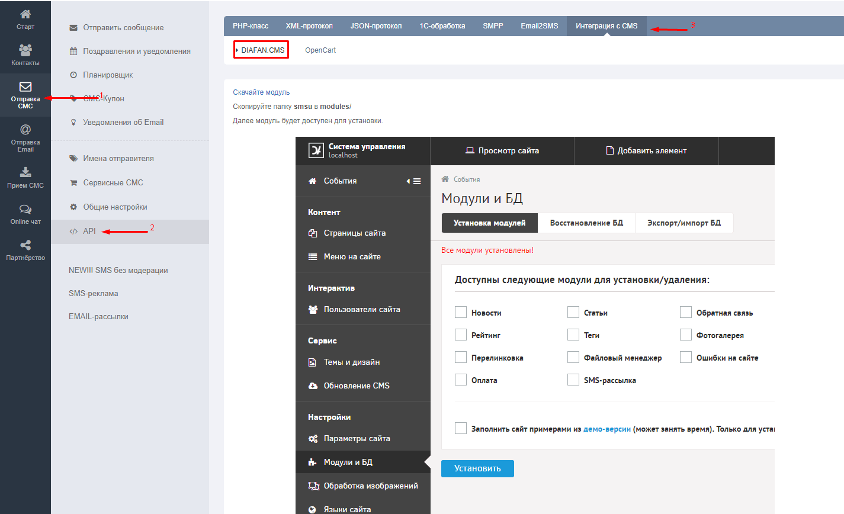Click the puzzle icon beside Модули и БД
Image resolution: width=844 pixels, height=514 pixels.
point(312,462)
